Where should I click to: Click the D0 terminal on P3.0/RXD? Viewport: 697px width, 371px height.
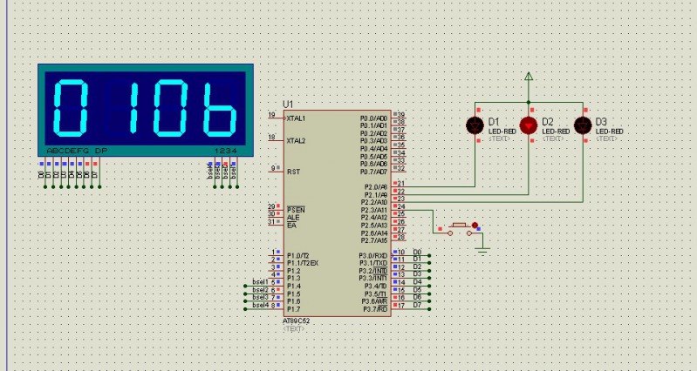[417, 252]
